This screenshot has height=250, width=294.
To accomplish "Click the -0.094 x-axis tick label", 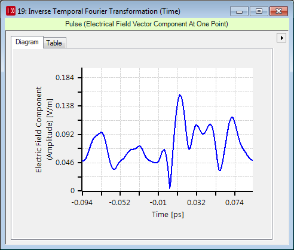I will pos(82,203).
